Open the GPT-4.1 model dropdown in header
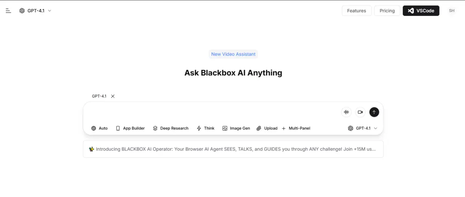Screen dimensions: 465x197 click(35, 11)
